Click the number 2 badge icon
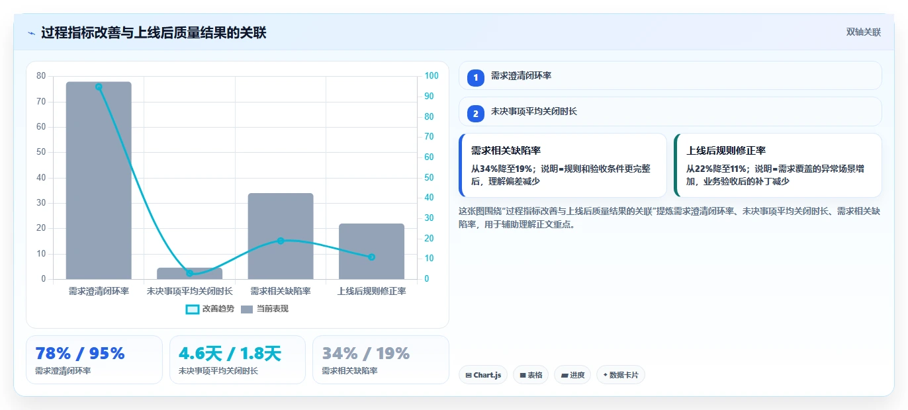Image resolution: width=908 pixels, height=410 pixels. click(x=475, y=113)
